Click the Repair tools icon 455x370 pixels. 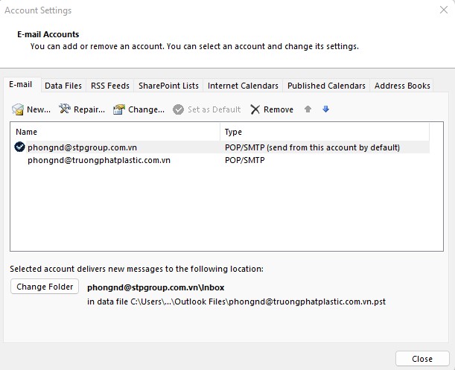click(66, 109)
